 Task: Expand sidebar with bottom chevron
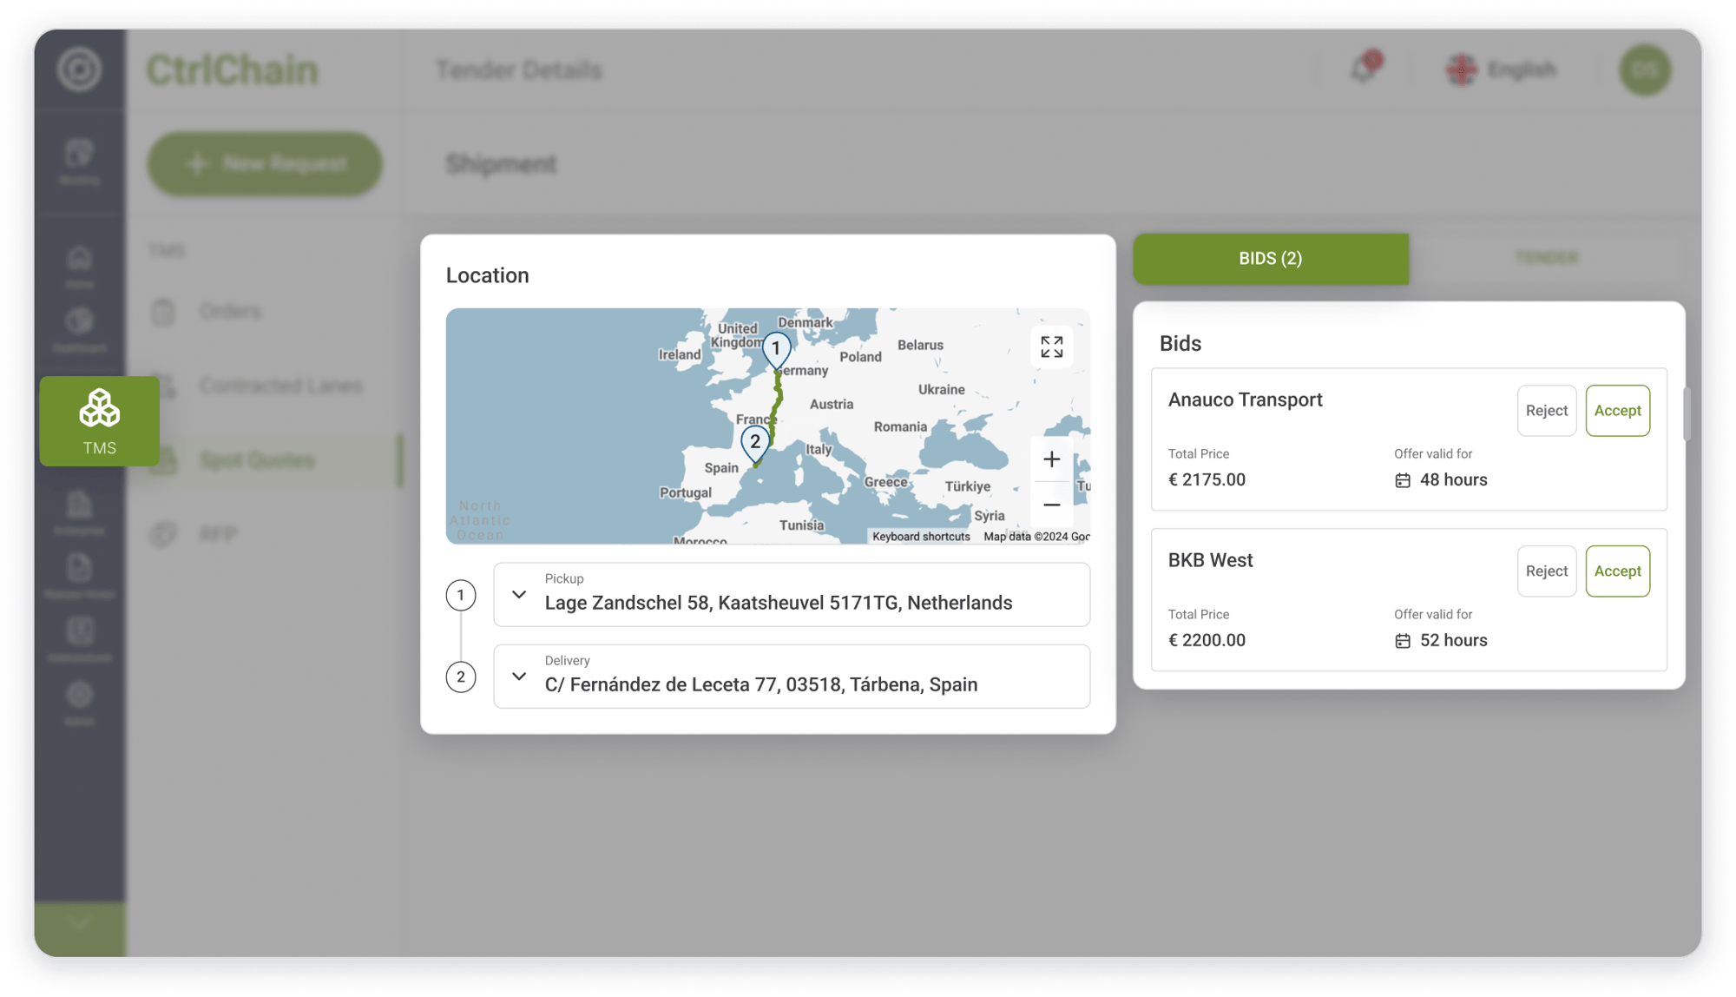[x=79, y=924]
